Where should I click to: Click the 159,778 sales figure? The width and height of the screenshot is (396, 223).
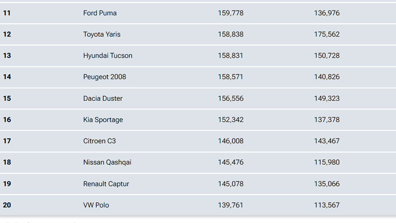pyautogui.click(x=230, y=13)
